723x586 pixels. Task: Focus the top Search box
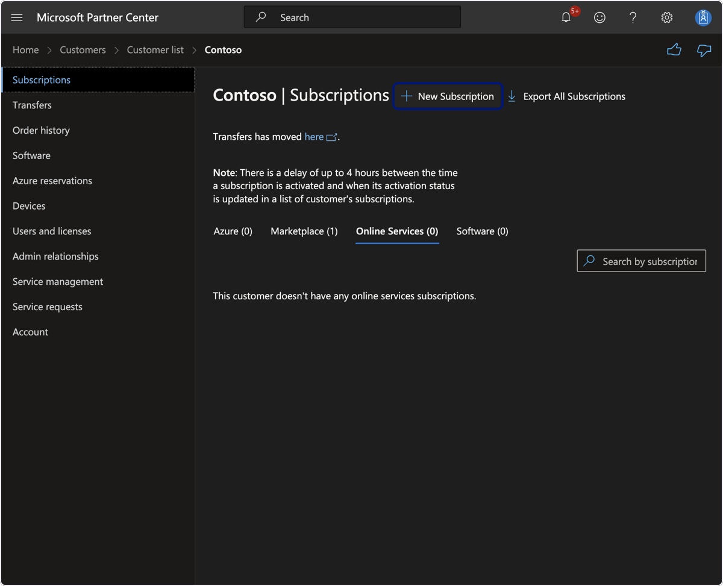(352, 17)
